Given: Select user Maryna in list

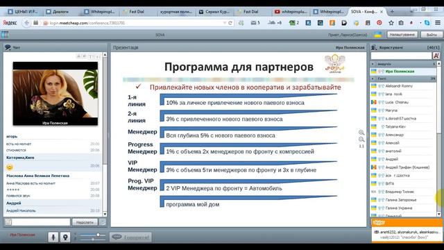Looking at the screenshot, I should click(403, 110).
